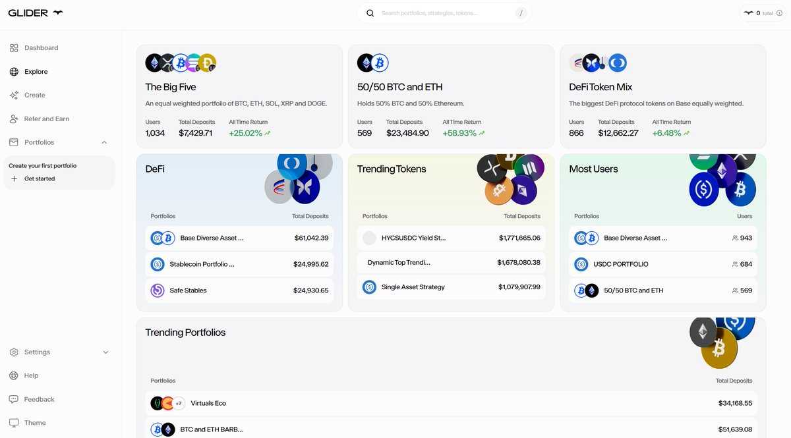This screenshot has height=438, width=791.
Task: Toggle the Theme setting
Action: click(x=35, y=423)
